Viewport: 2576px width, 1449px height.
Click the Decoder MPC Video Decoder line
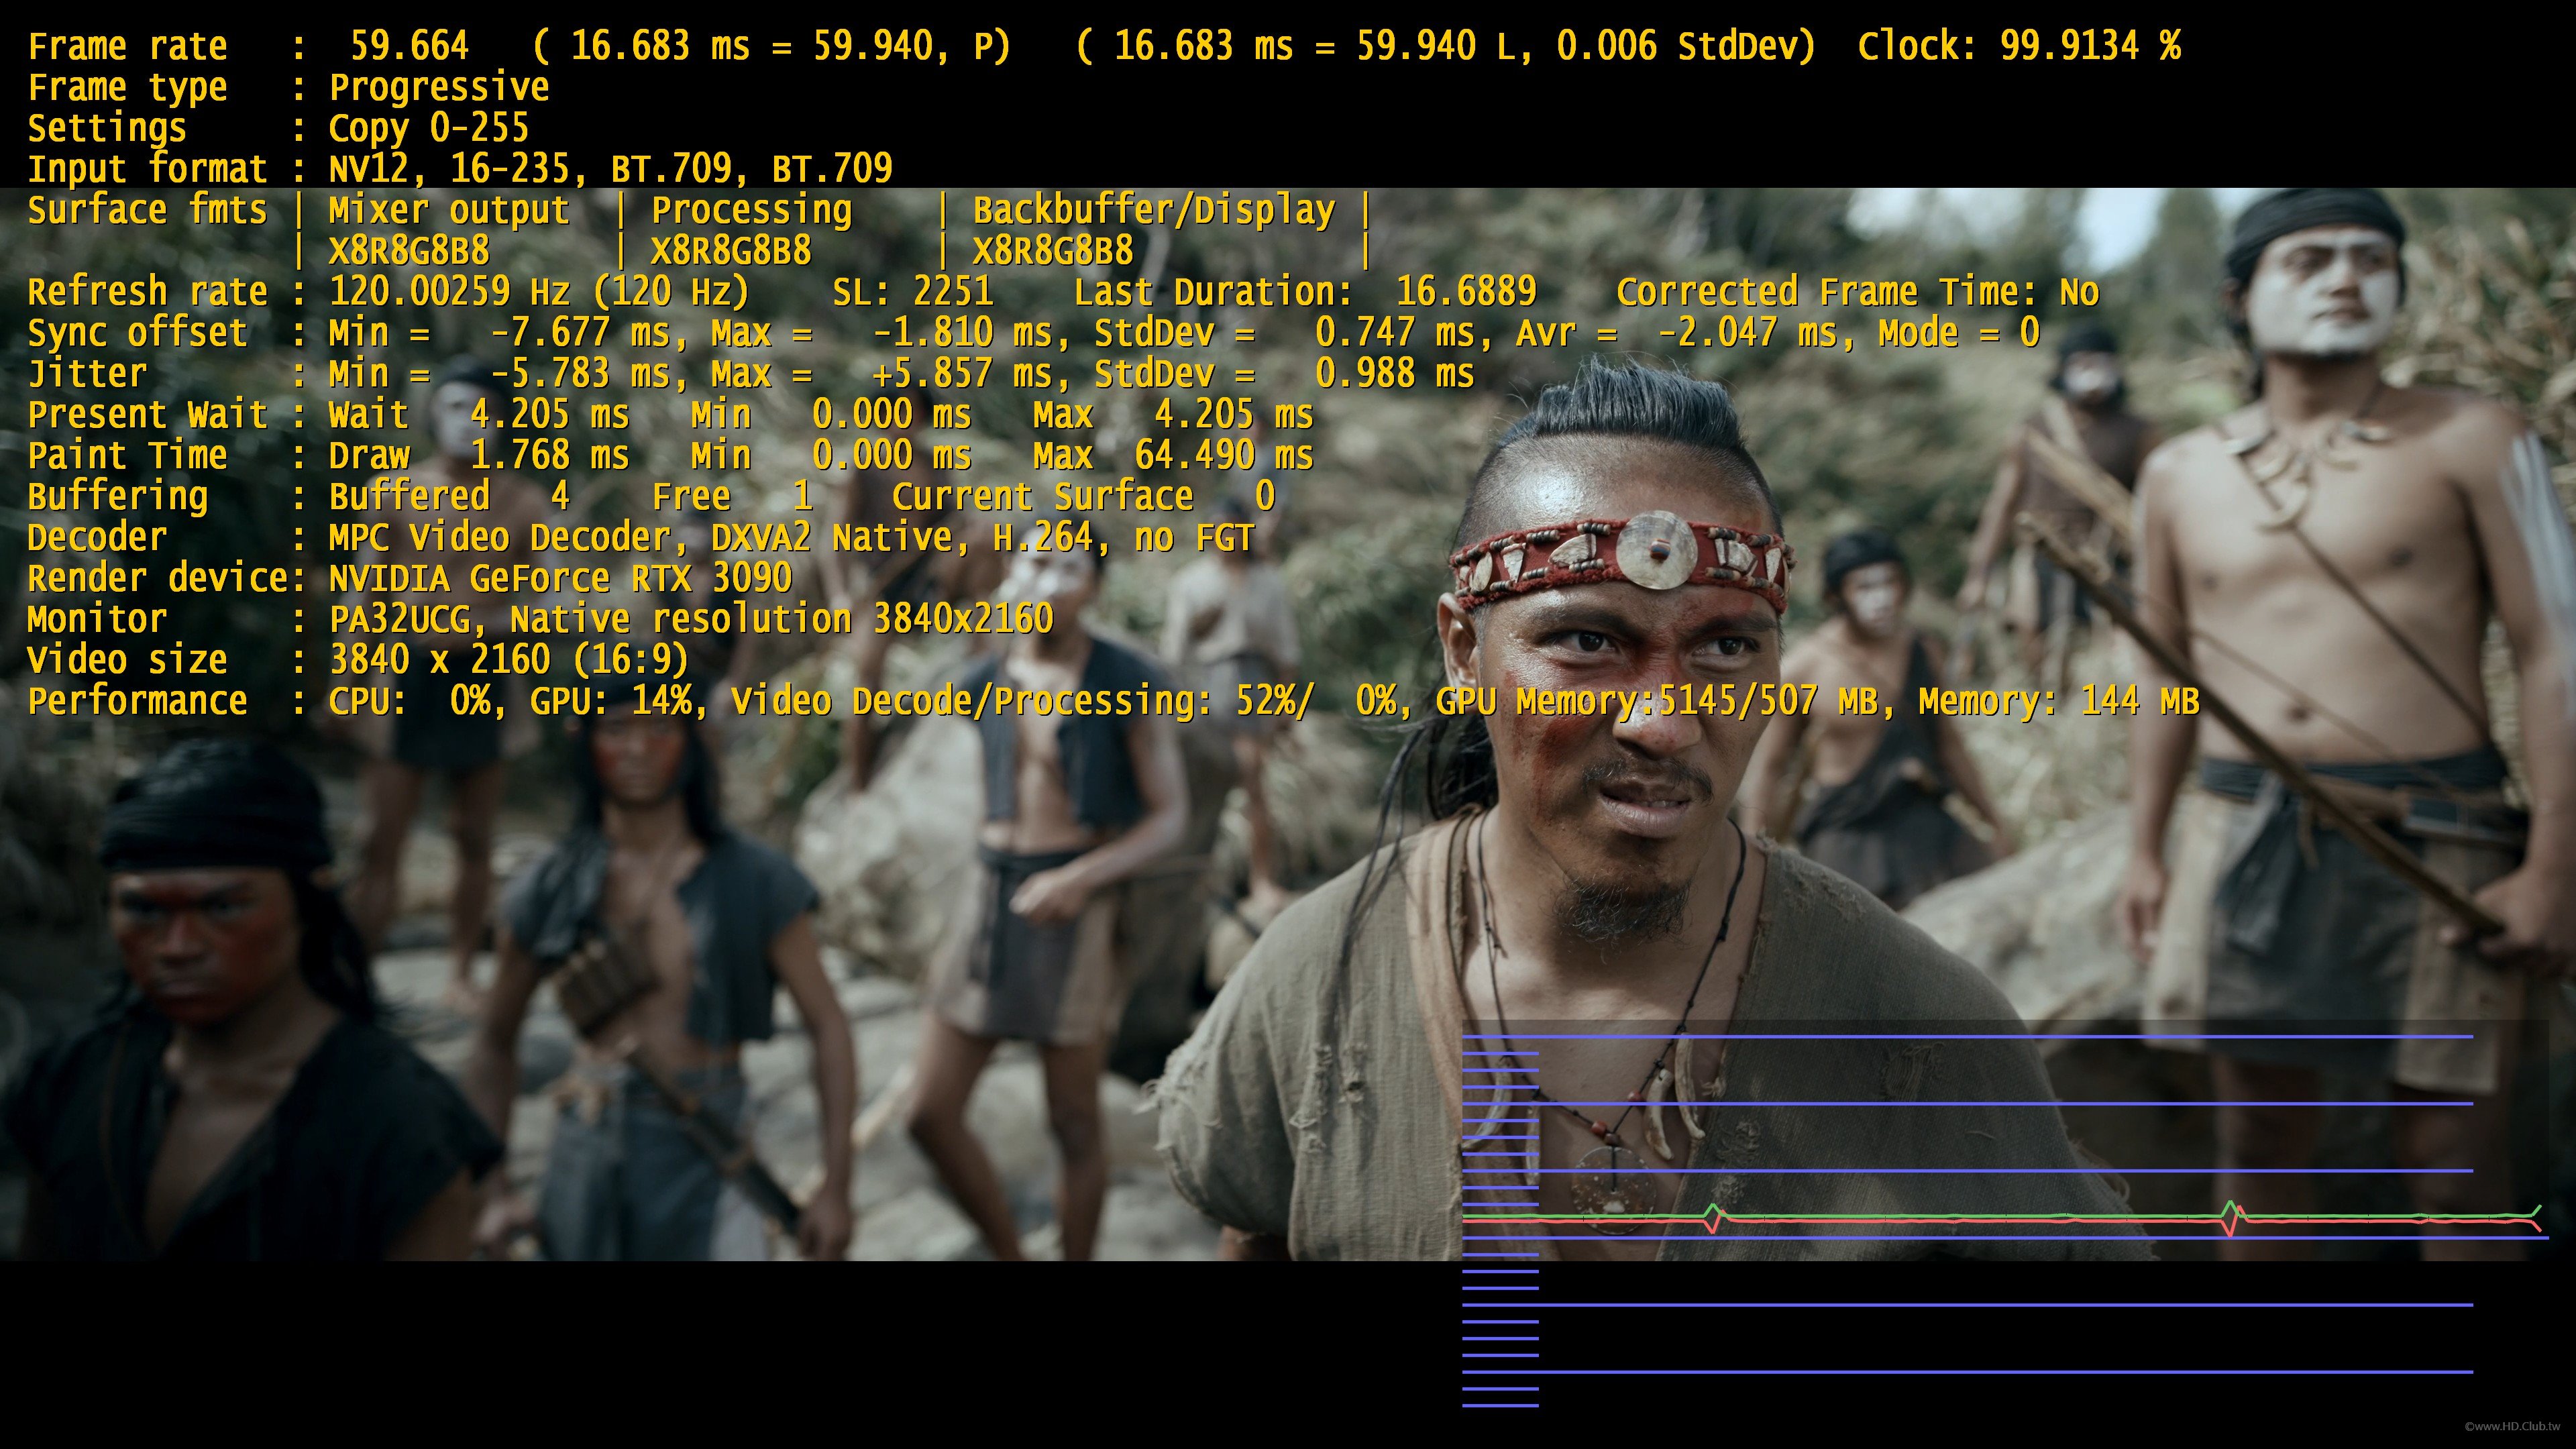(641, 538)
